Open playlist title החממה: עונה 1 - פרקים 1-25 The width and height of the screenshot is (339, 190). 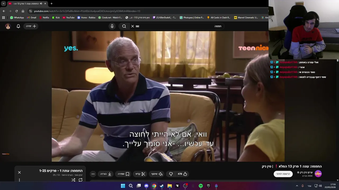point(61,171)
